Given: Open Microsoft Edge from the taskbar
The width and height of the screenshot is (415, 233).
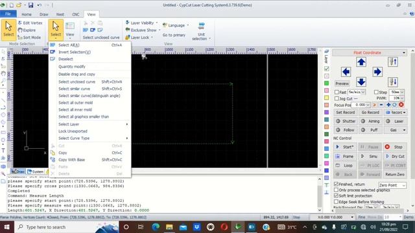Looking at the screenshot, I should 156,227.
